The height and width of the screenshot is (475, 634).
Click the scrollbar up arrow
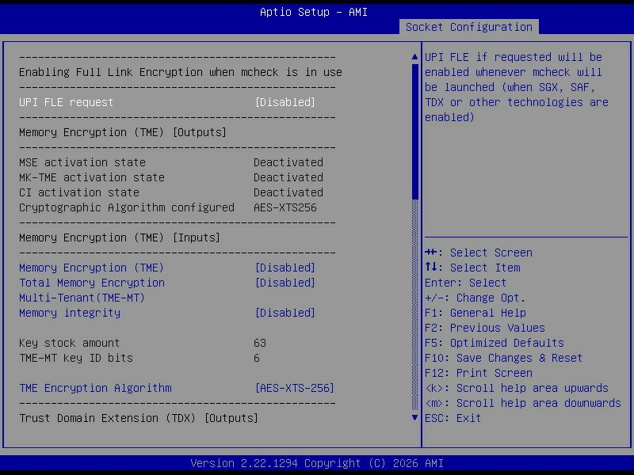click(x=414, y=57)
